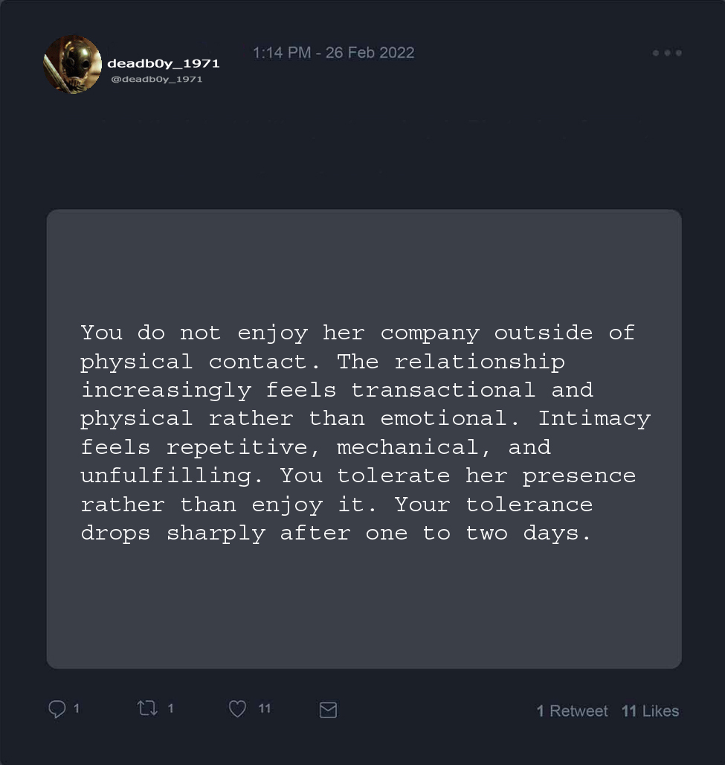
Task: Click the deadb0y_1971 display name
Action: 164,63
